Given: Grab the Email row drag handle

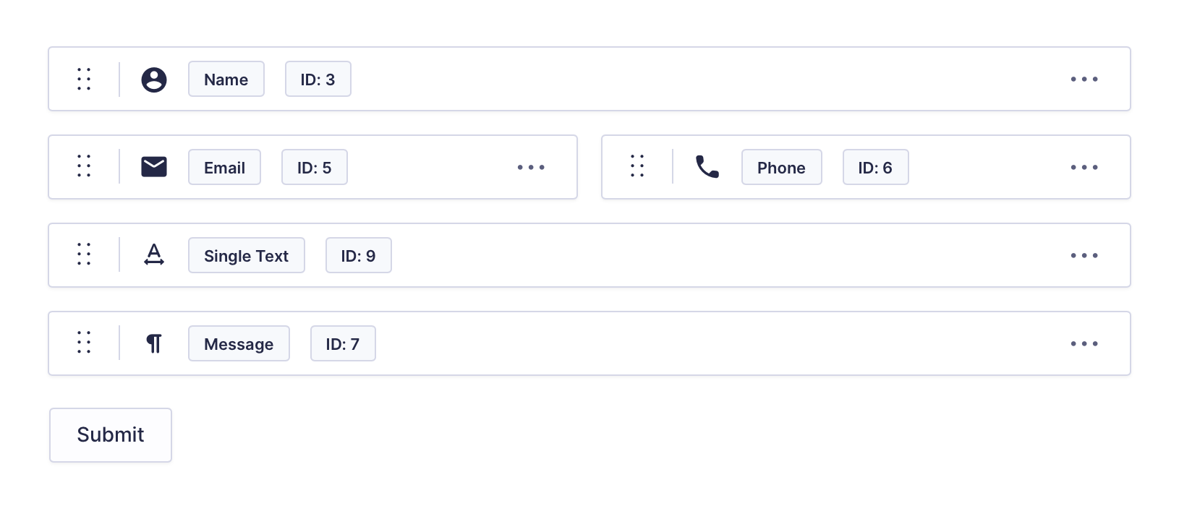Looking at the screenshot, I should [x=84, y=167].
